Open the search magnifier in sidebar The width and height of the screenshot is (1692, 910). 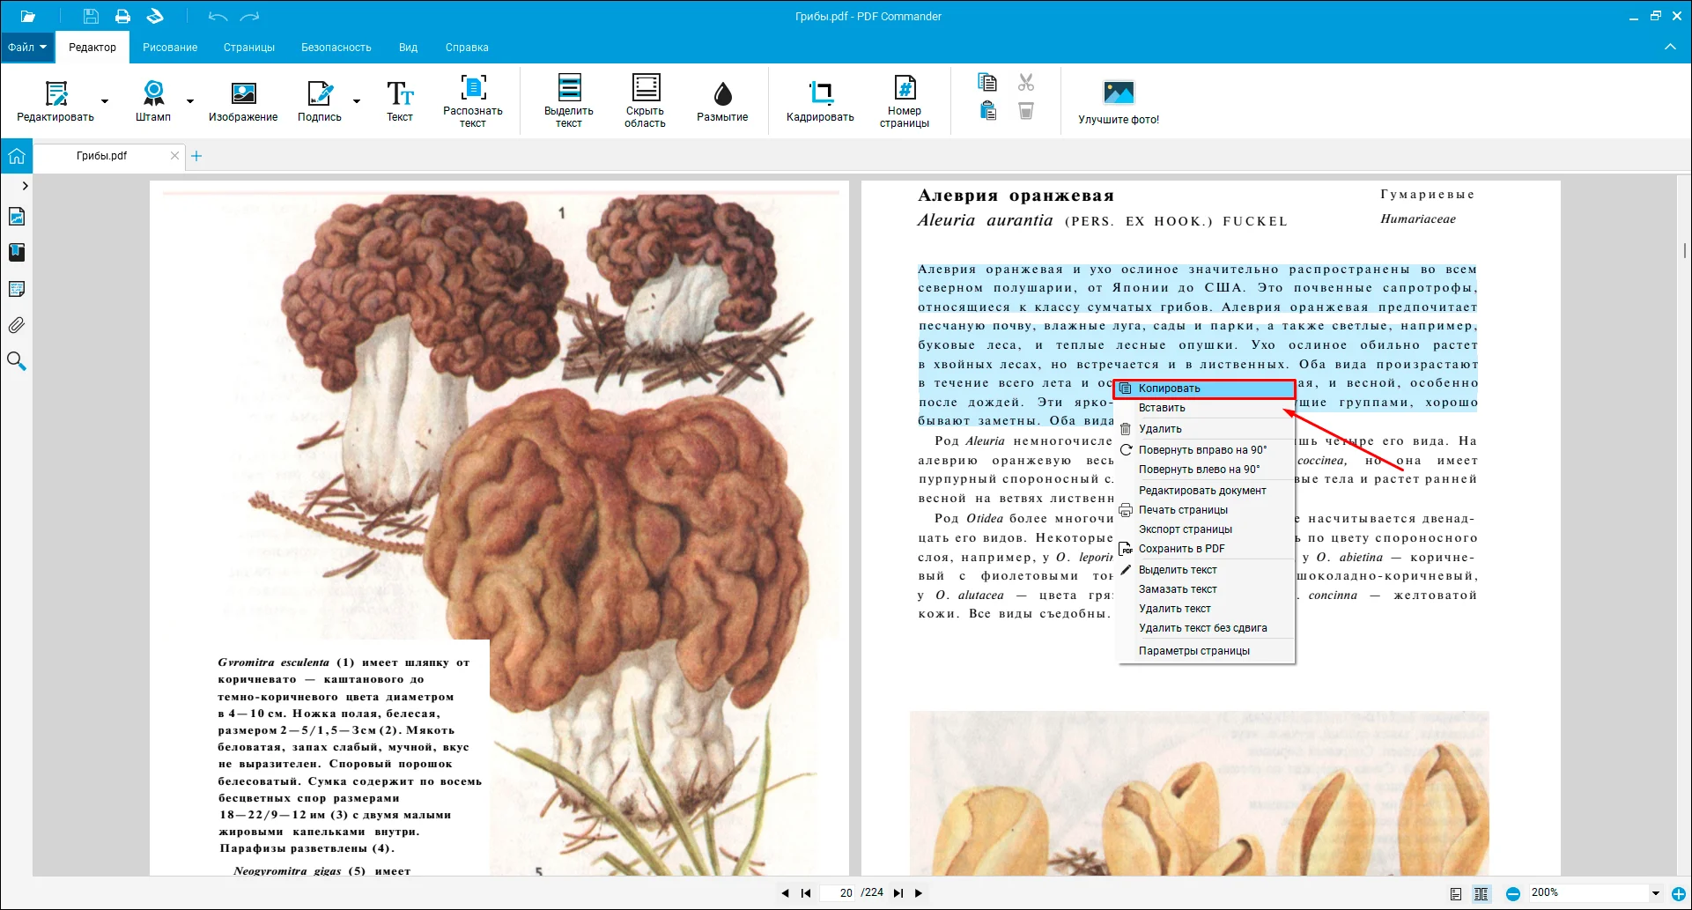point(17,361)
